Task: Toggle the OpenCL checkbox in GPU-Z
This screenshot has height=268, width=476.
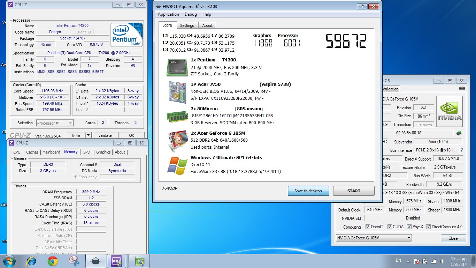Action: (x=368, y=227)
